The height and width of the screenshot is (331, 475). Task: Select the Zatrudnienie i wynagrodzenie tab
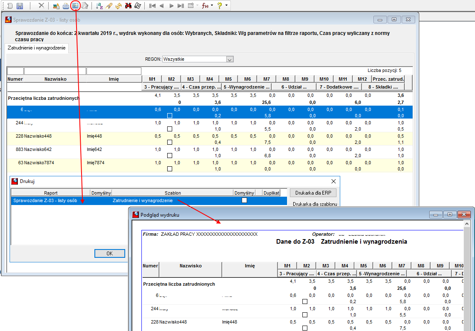pyautogui.click(x=37, y=48)
